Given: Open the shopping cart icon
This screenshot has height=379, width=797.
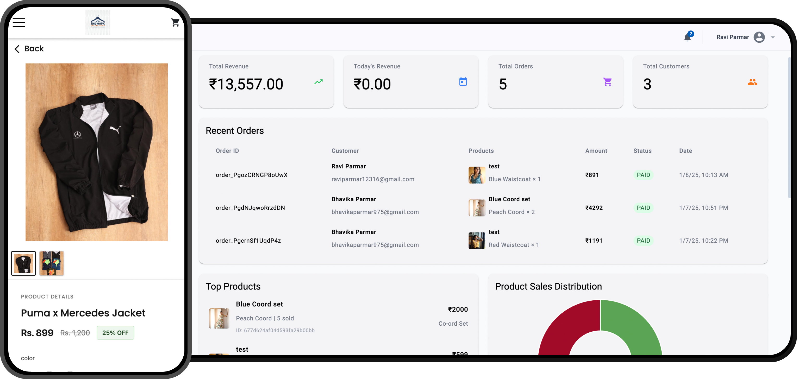Looking at the screenshot, I should tap(175, 22).
